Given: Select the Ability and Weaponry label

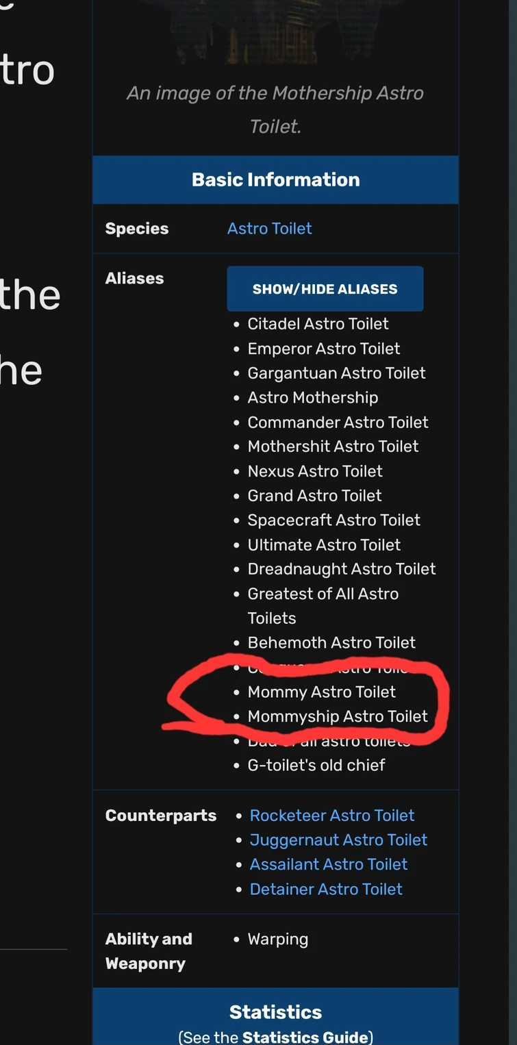Looking at the screenshot, I should (x=148, y=950).
